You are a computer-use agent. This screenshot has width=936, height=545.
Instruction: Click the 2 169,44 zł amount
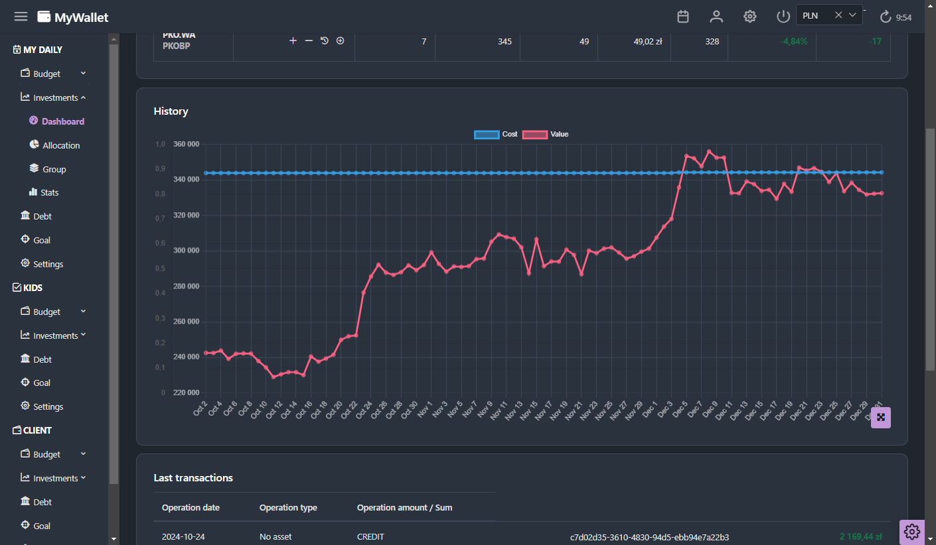click(860, 536)
